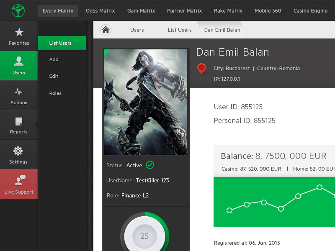335x251 pixels.
Task: Open Settings from the sidebar
Action: tap(19, 154)
